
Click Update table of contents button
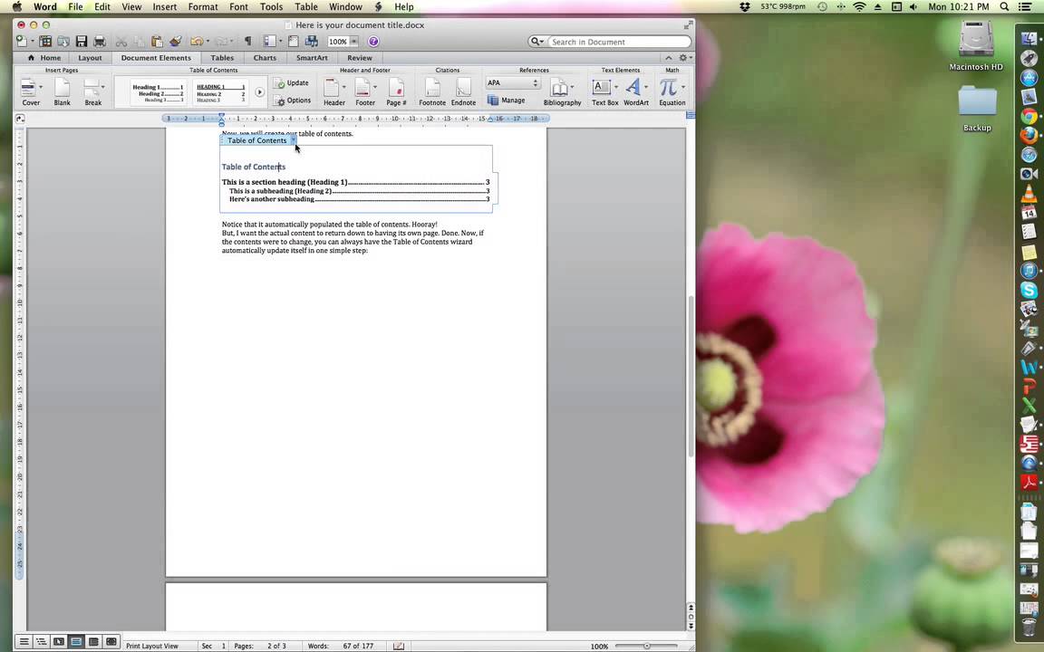(x=292, y=83)
